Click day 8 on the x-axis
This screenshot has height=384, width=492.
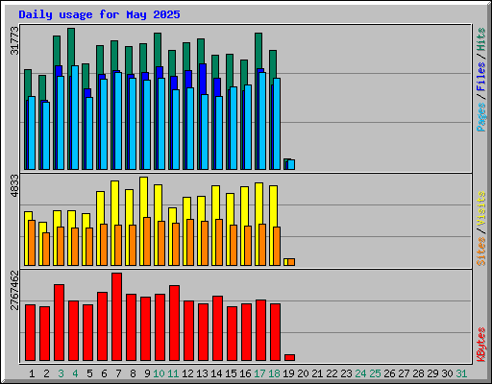click(x=133, y=373)
